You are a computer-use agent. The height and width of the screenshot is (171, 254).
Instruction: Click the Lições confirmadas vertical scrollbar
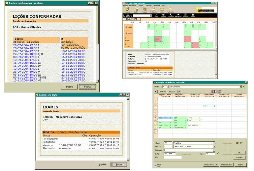click(x=97, y=44)
